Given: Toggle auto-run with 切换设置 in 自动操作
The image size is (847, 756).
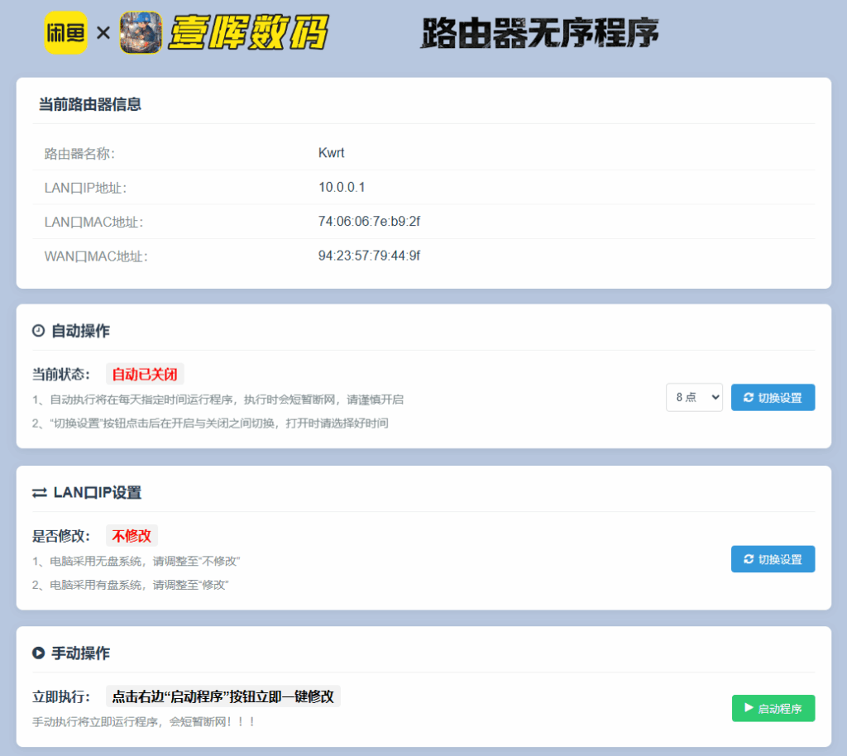Looking at the screenshot, I should 773,397.
